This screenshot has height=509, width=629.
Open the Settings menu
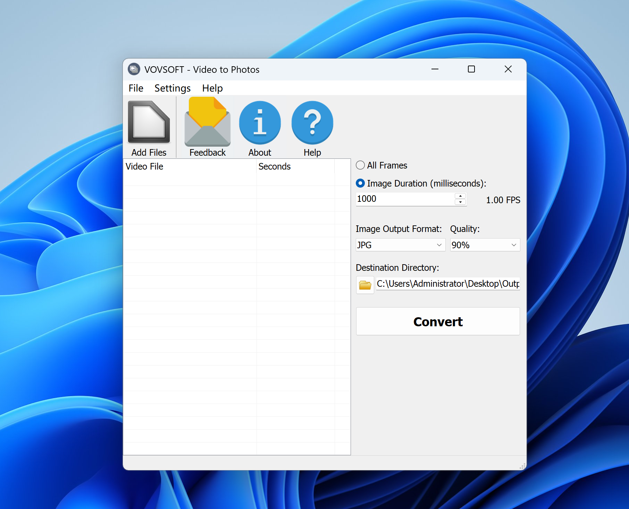(x=172, y=88)
